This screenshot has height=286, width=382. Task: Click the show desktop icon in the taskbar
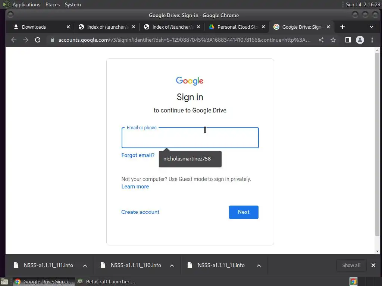click(x=4, y=282)
